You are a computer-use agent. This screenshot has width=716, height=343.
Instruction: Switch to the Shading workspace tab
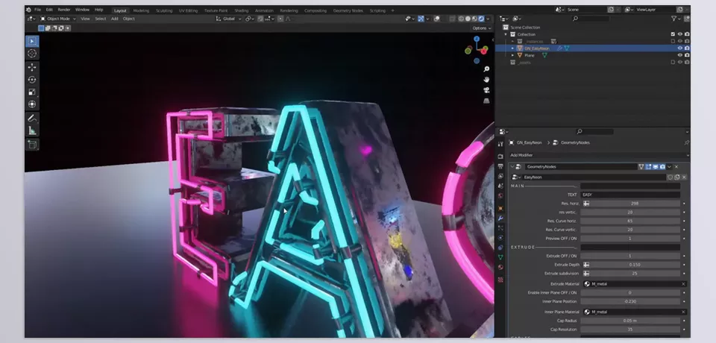click(241, 10)
